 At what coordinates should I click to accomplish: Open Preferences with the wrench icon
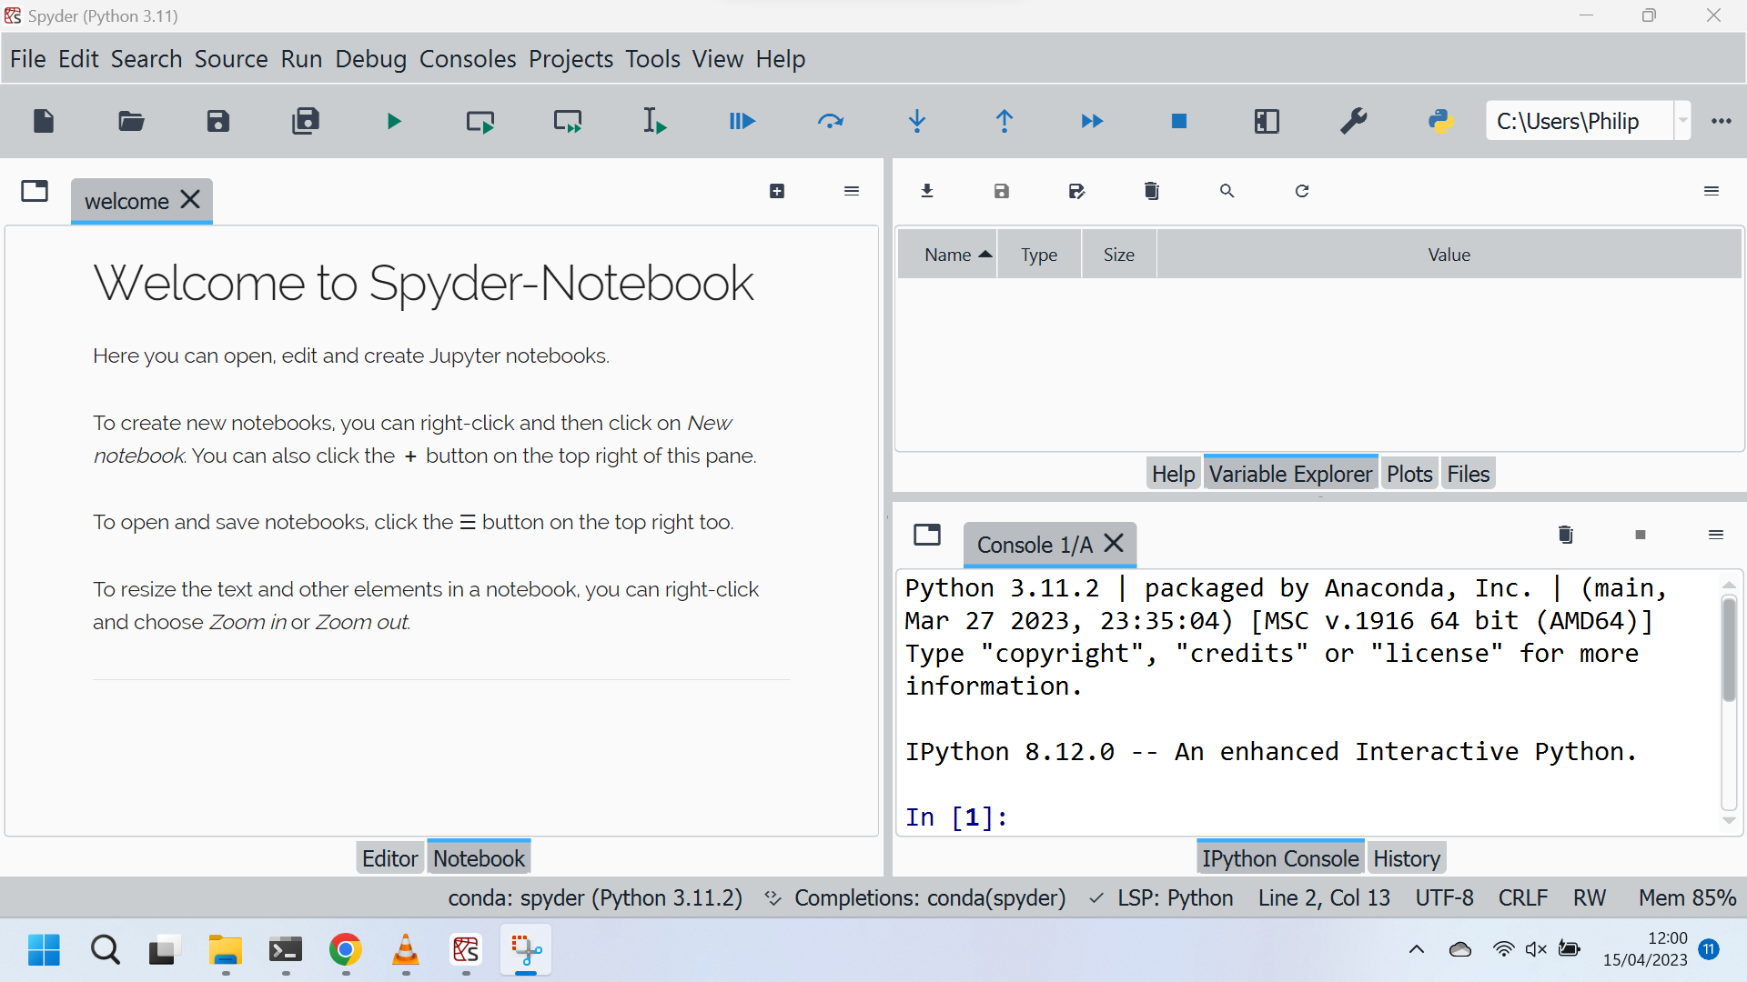1353,121
